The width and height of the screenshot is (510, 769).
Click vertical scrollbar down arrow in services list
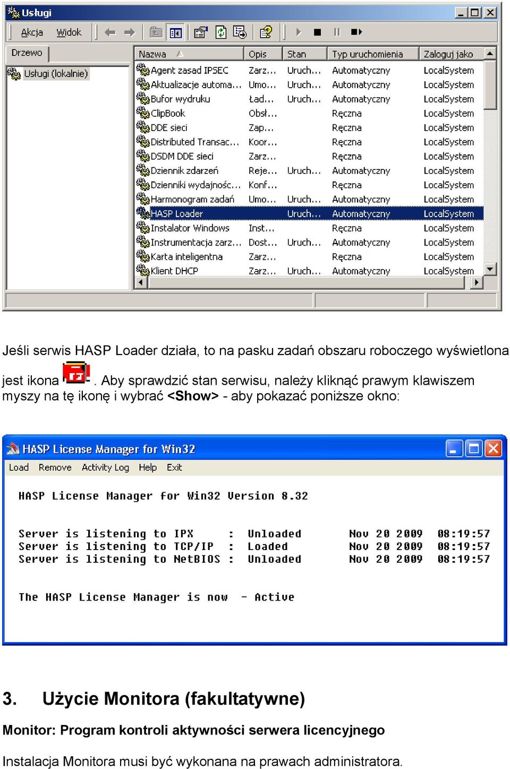490,269
